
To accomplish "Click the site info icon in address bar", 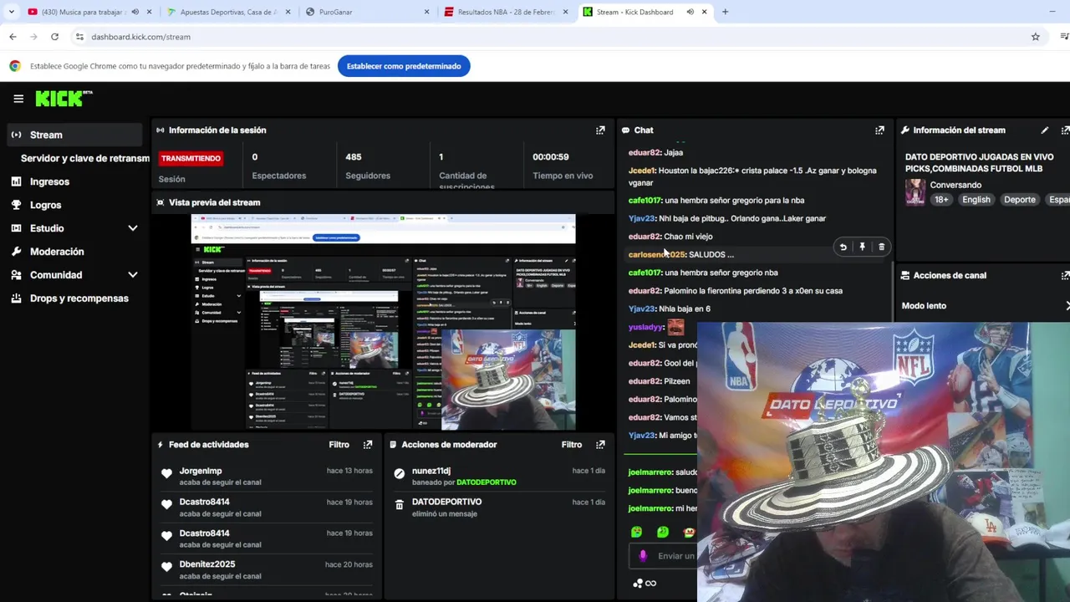I will [x=79, y=37].
